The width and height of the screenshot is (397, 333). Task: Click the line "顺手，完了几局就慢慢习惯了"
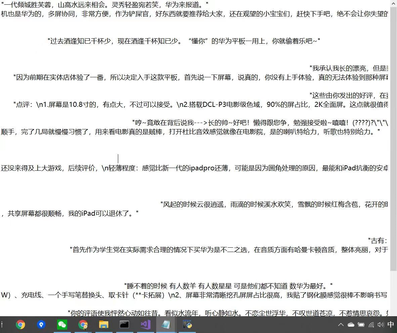click(x=191, y=132)
